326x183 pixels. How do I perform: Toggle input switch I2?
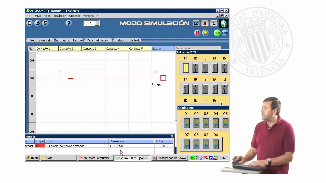pos(195,68)
